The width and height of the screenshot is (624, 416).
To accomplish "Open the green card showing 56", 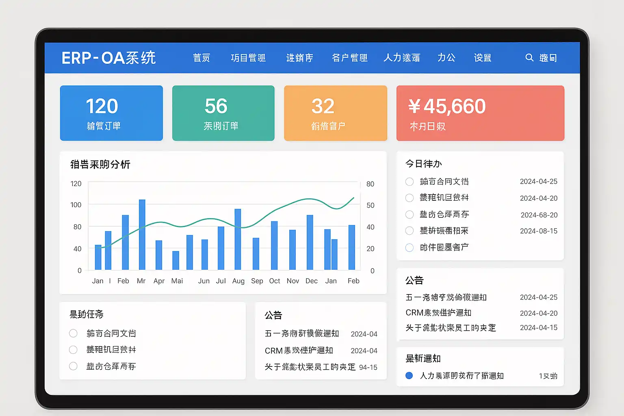I will tap(223, 113).
